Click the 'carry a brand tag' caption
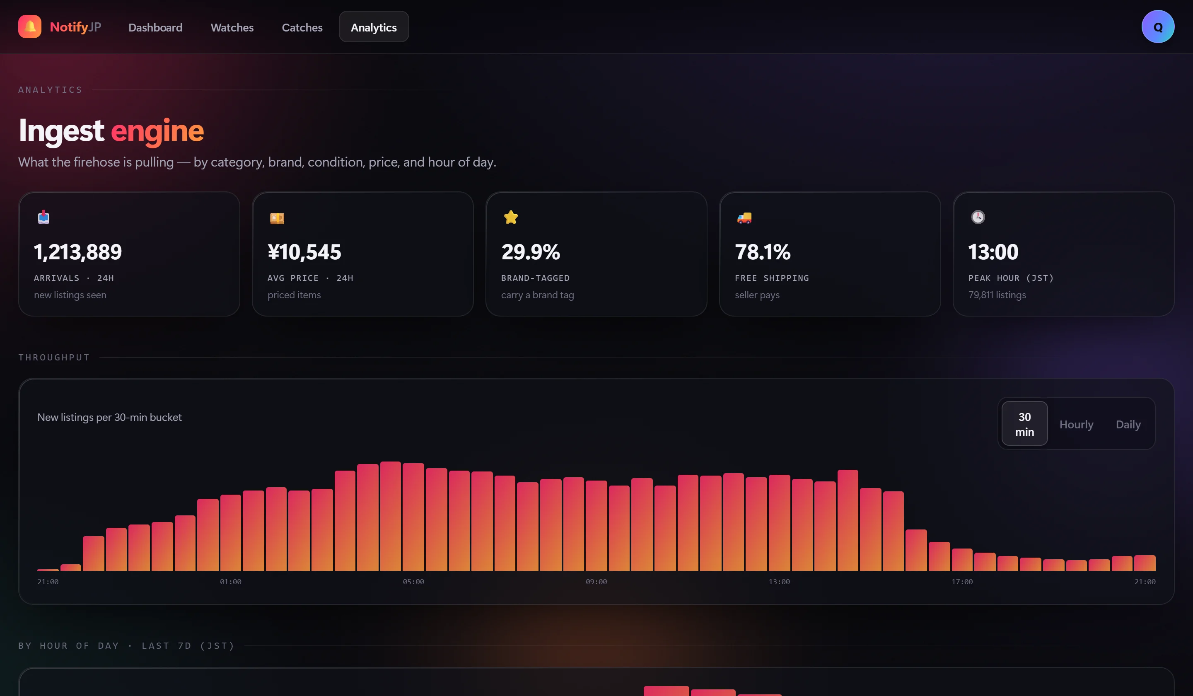The height and width of the screenshot is (696, 1193). [x=537, y=295]
